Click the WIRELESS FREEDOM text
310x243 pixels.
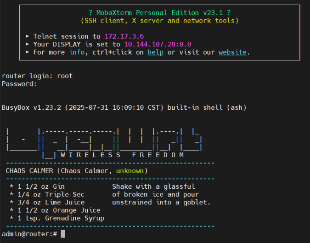point(122,155)
